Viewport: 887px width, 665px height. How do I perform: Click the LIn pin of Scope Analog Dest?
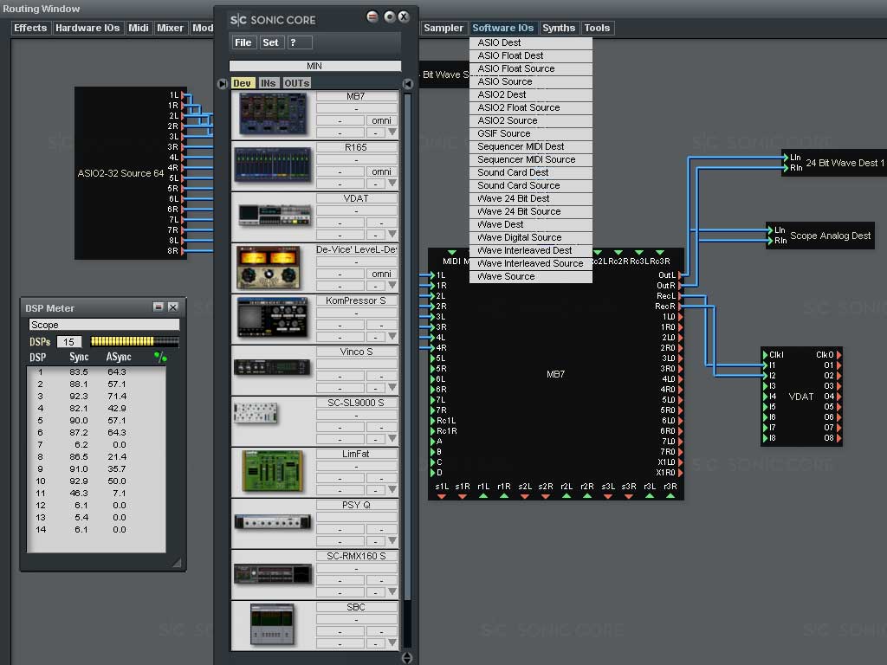[x=770, y=230]
